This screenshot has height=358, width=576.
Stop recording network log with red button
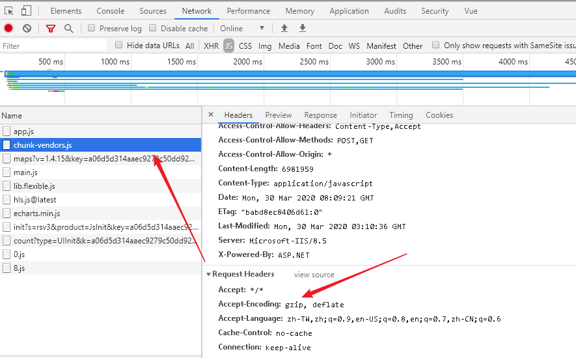8,28
